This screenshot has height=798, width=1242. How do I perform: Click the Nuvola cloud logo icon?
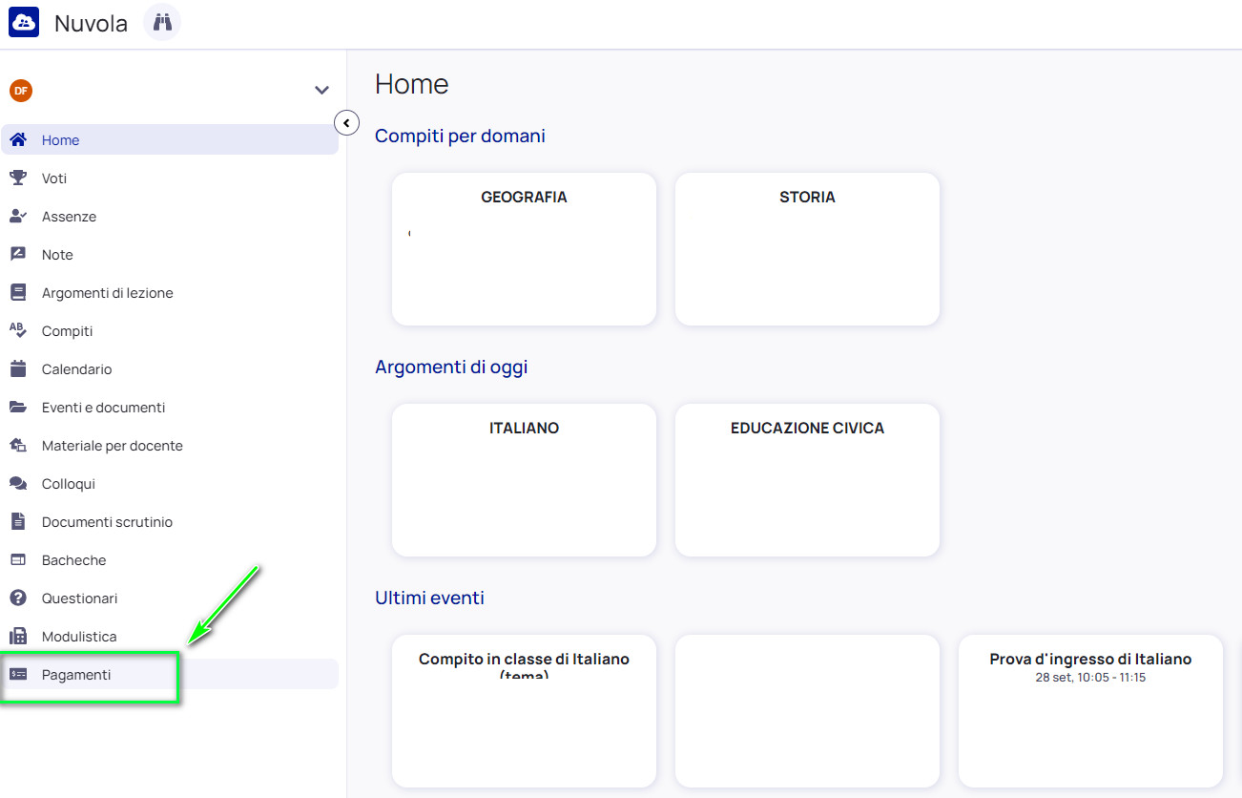[x=24, y=23]
